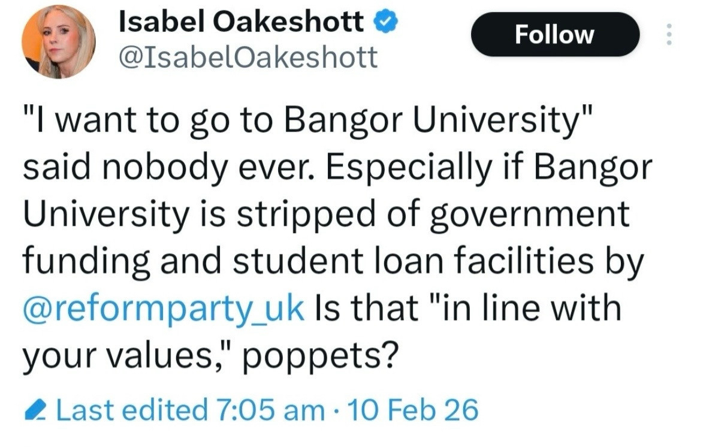Click the display name Isabel Oakeshott

pos(241,23)
